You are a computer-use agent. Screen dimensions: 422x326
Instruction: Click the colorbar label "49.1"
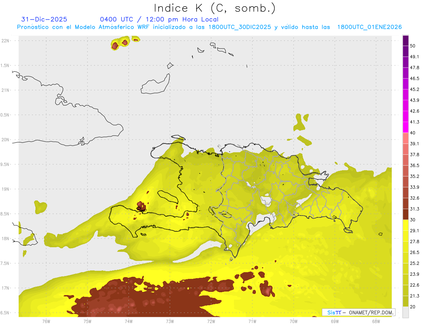pyautogui.click(x=415, y=57)
